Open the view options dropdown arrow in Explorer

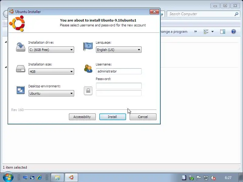[212, 32]
